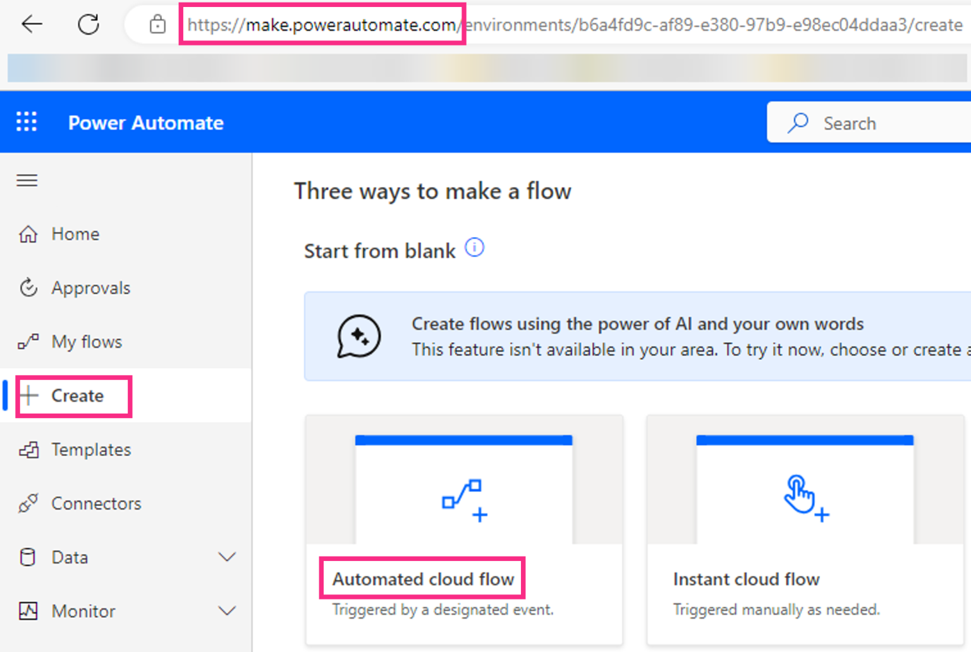The width and height of the screenshot is (971, 652).
Task: Click the AI chat bubble icon
Action: point(359,336)
